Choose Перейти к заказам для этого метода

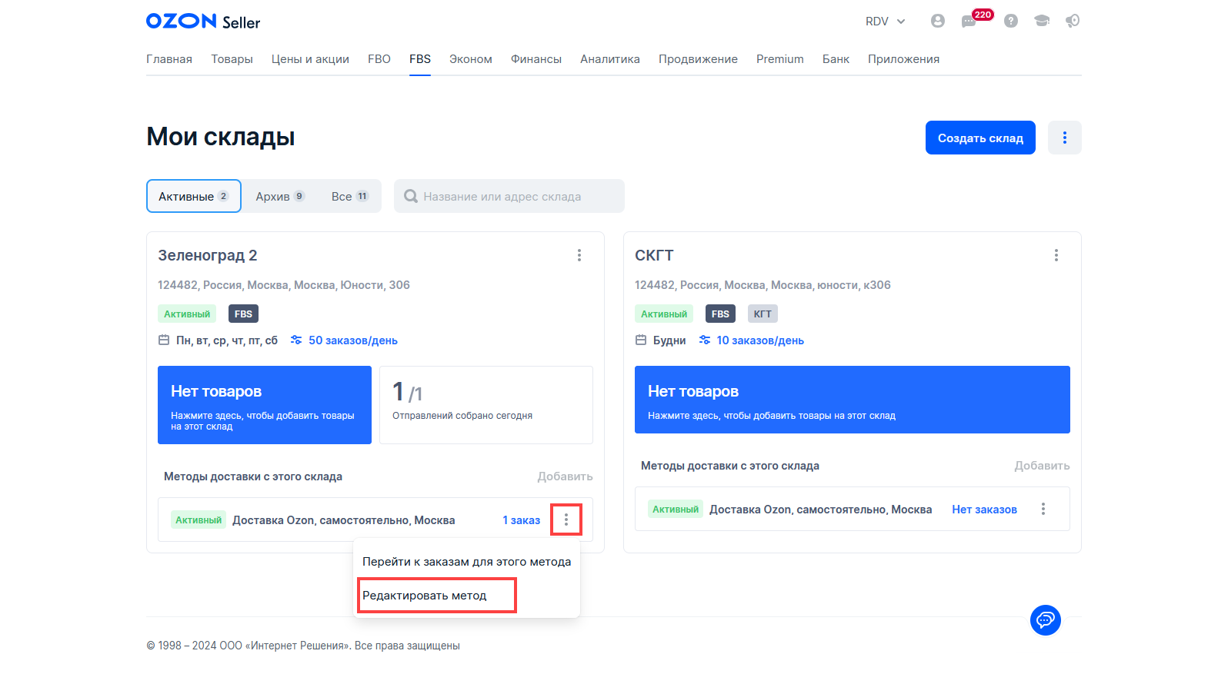(466, 562)
